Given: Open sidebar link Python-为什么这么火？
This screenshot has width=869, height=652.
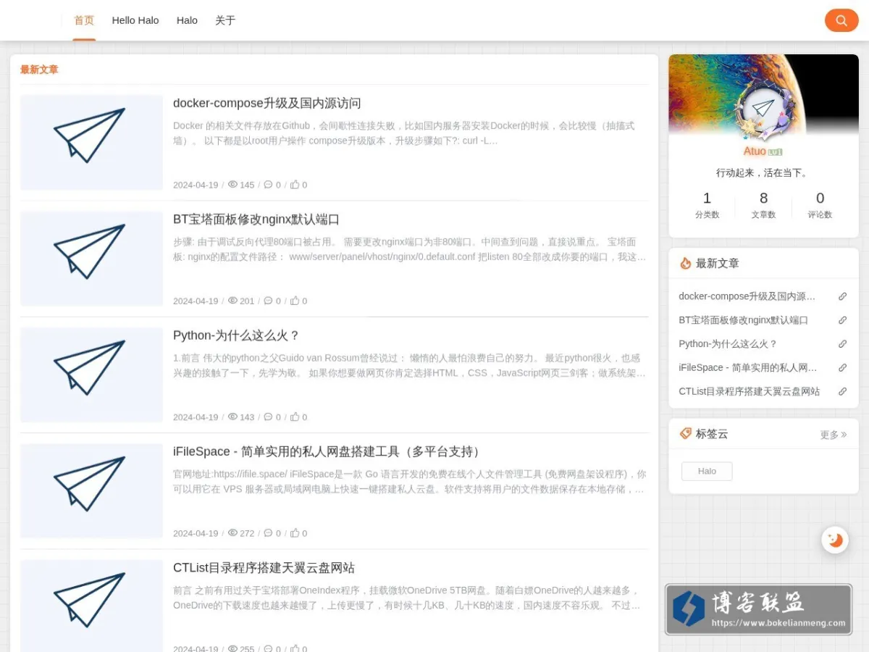Looking at the screenshot, I should pos(728,344).
